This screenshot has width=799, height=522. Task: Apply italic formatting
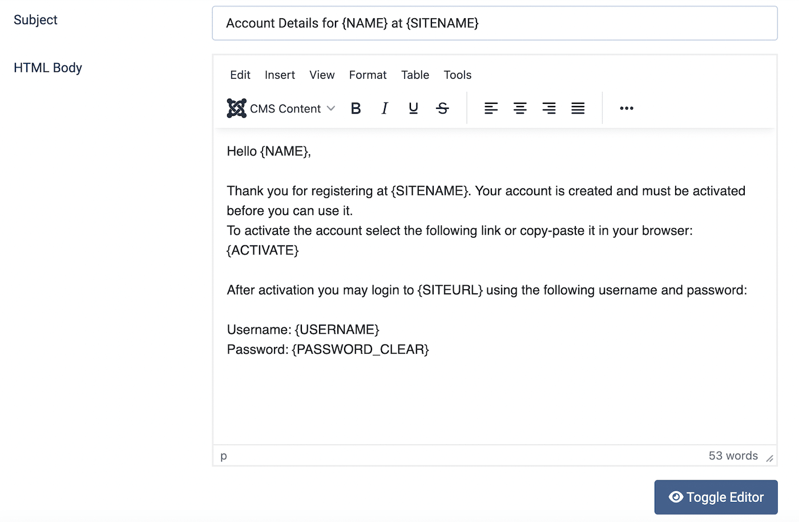pos(385,108)
